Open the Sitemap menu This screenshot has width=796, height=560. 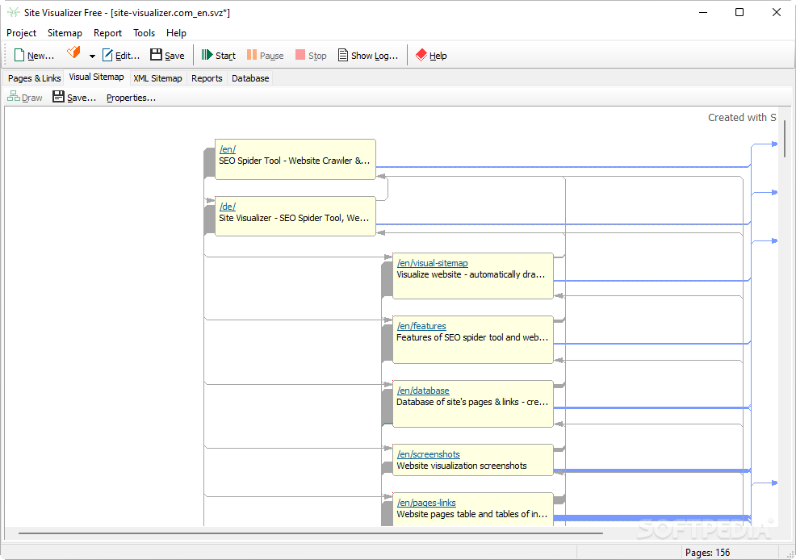(x=65, y=33)
